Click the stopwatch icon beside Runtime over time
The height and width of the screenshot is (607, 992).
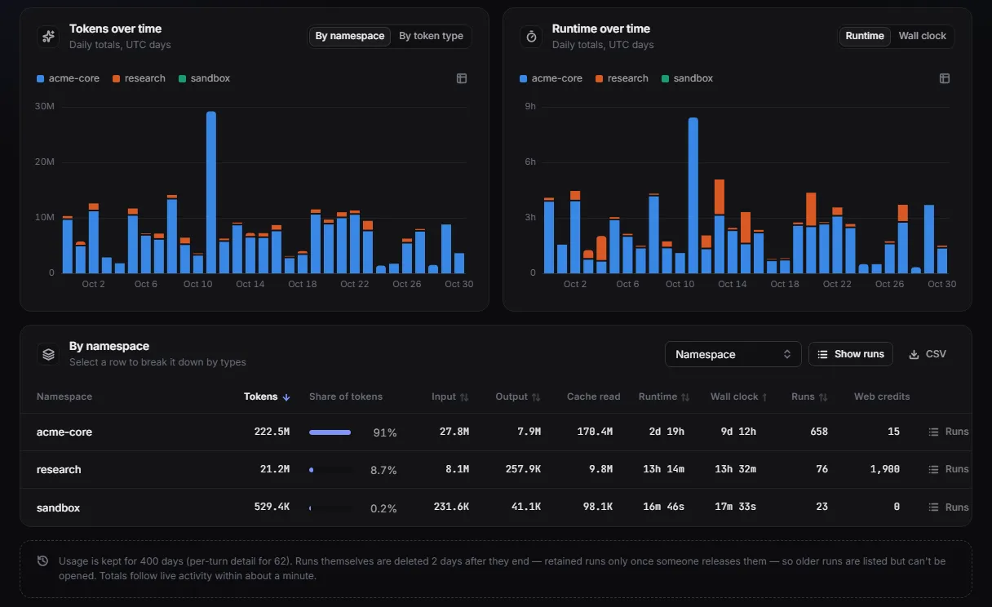point(531,36)
